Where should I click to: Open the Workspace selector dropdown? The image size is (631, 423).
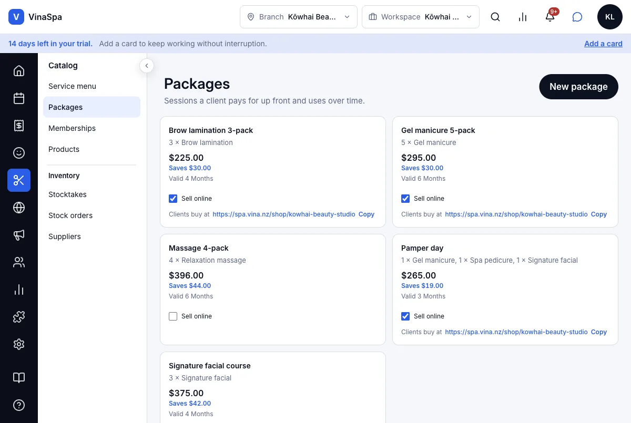click(421, 17)
